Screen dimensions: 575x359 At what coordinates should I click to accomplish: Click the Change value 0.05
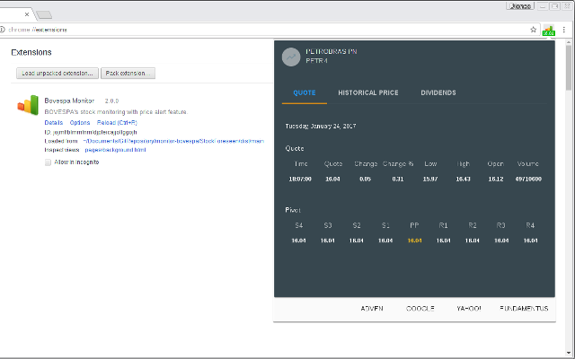[365, 179]
